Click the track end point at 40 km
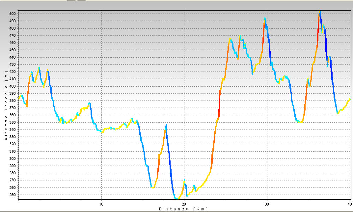Image resolution: width=353 pixels, height=212 pixels. click(349, 99)
